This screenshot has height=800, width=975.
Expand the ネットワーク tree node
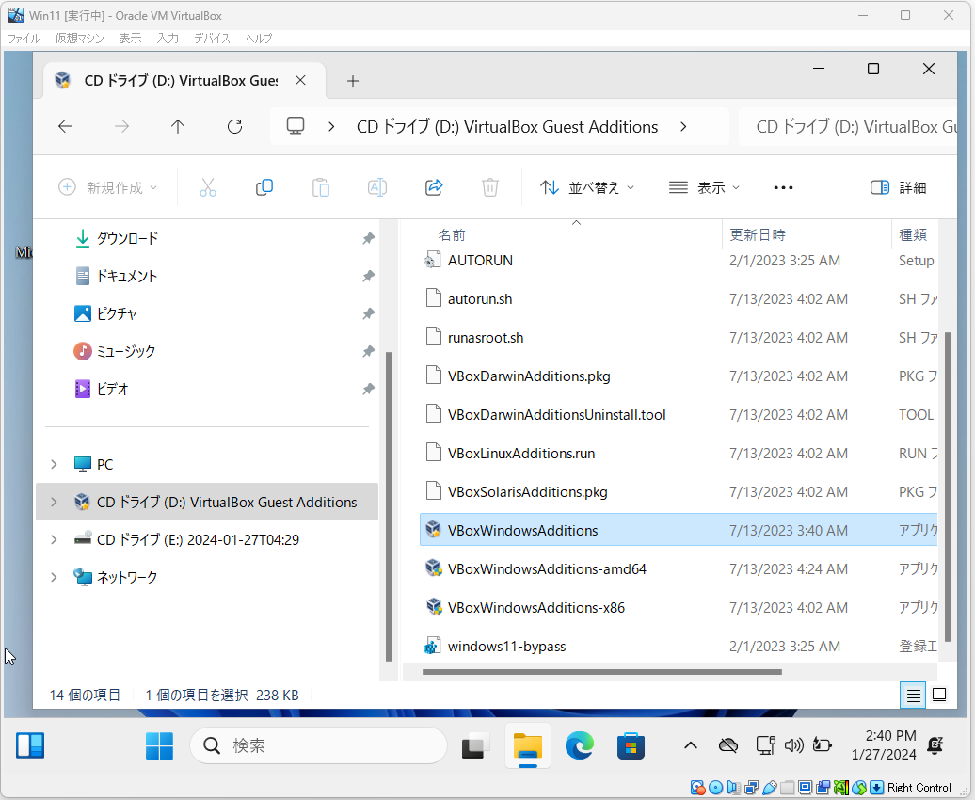(x=54, y=577)
